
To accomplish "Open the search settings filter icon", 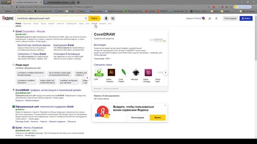I will [x=113, y=18].
